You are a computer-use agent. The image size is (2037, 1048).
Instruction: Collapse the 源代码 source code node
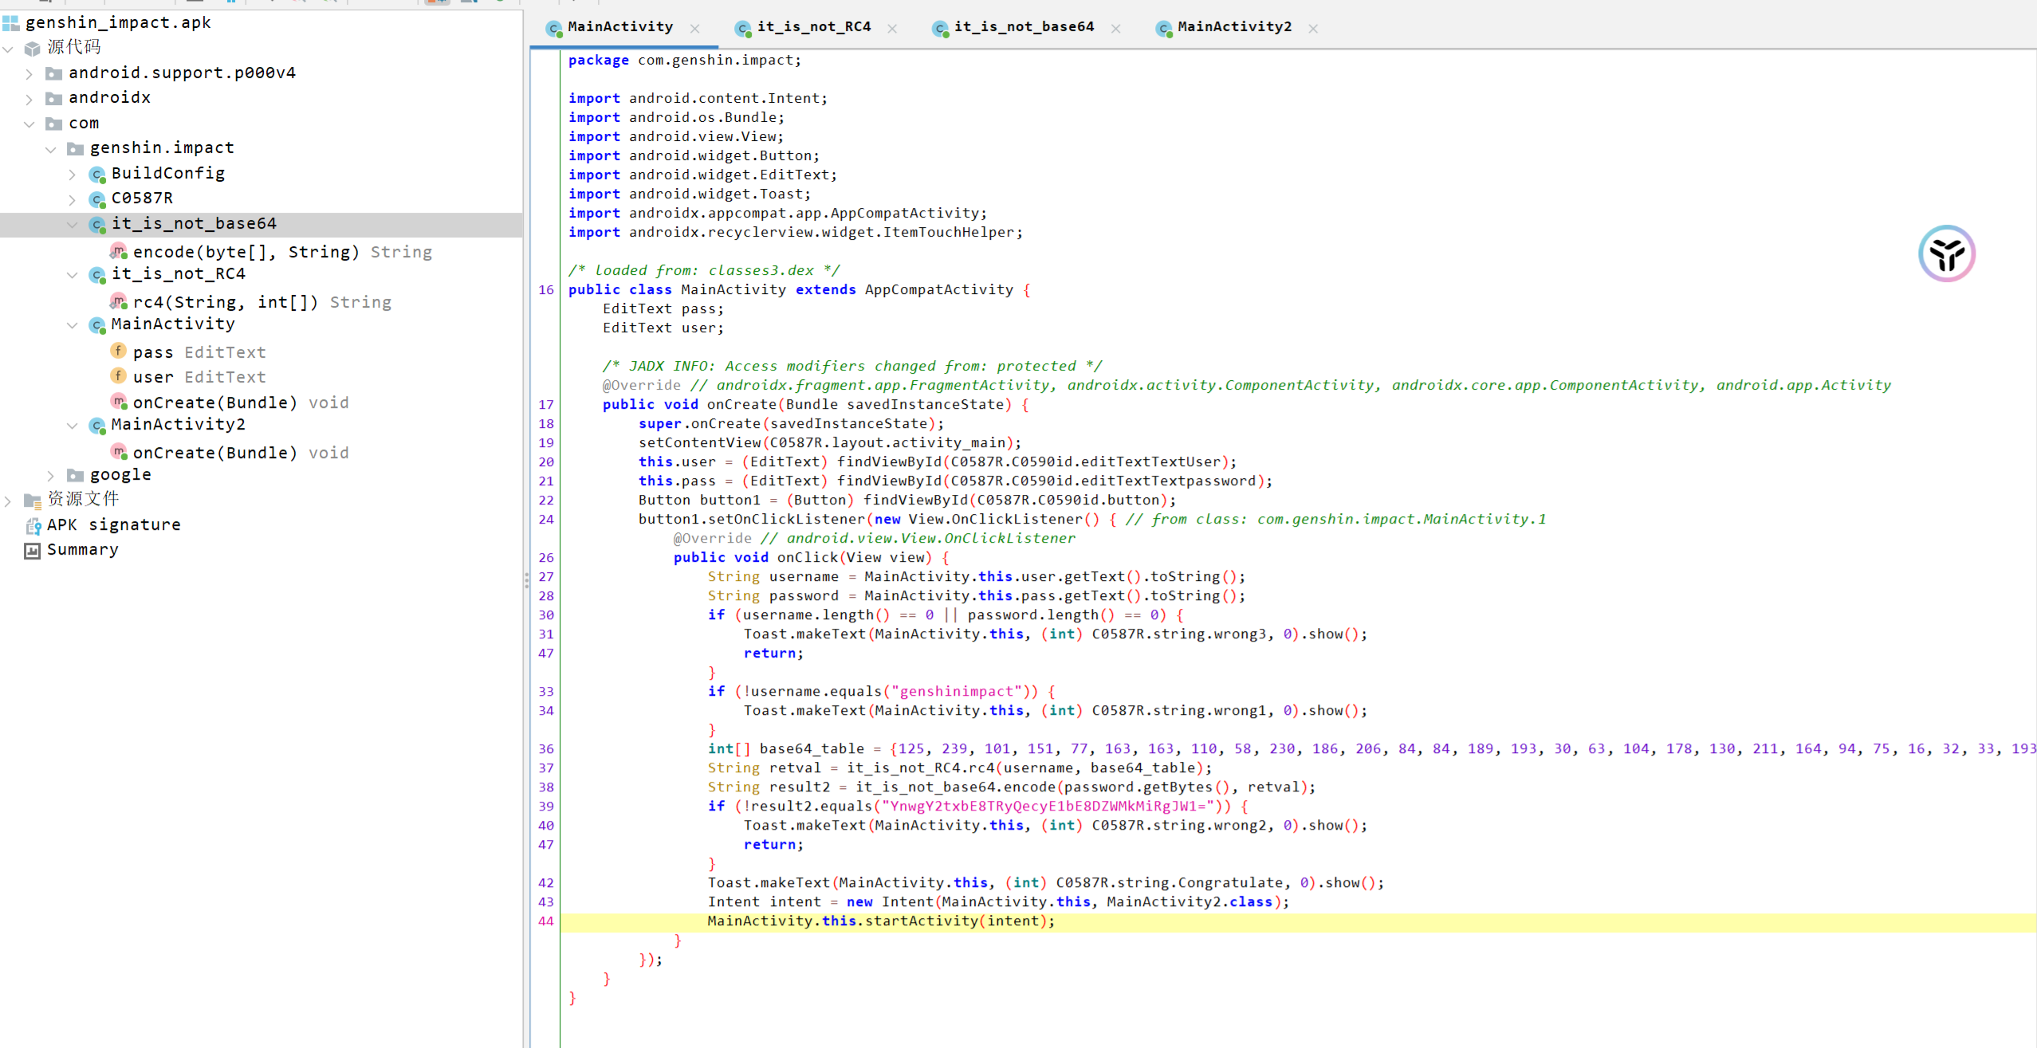pos(8,49)
